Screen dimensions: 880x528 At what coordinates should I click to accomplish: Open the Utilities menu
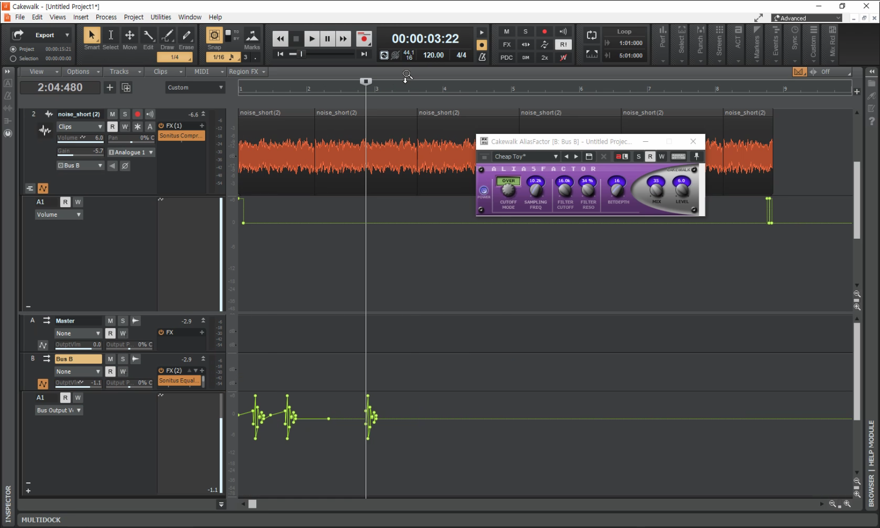[x=161, y=17]
